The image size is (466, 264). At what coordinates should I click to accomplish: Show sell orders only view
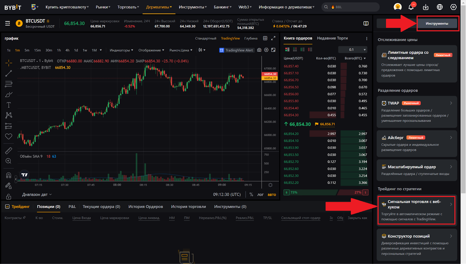[310, 50]
